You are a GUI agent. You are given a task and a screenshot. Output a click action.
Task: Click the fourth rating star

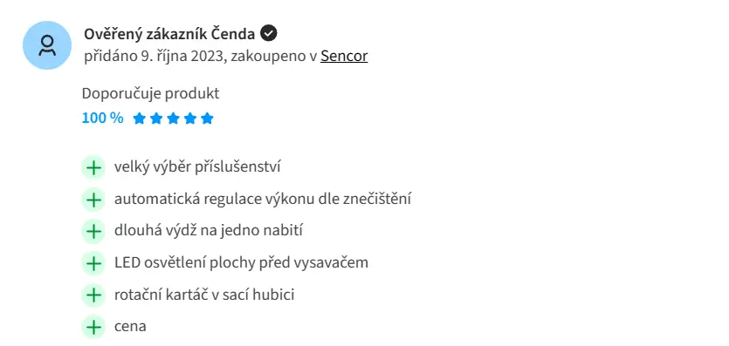[x=190, y=119]
